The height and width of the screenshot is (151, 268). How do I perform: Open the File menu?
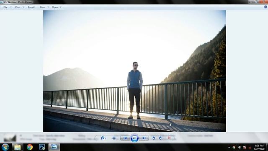tap(5, 8)
